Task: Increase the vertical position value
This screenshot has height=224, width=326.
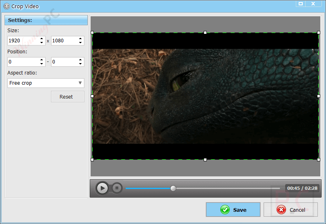Action: (x=80, y=59)
